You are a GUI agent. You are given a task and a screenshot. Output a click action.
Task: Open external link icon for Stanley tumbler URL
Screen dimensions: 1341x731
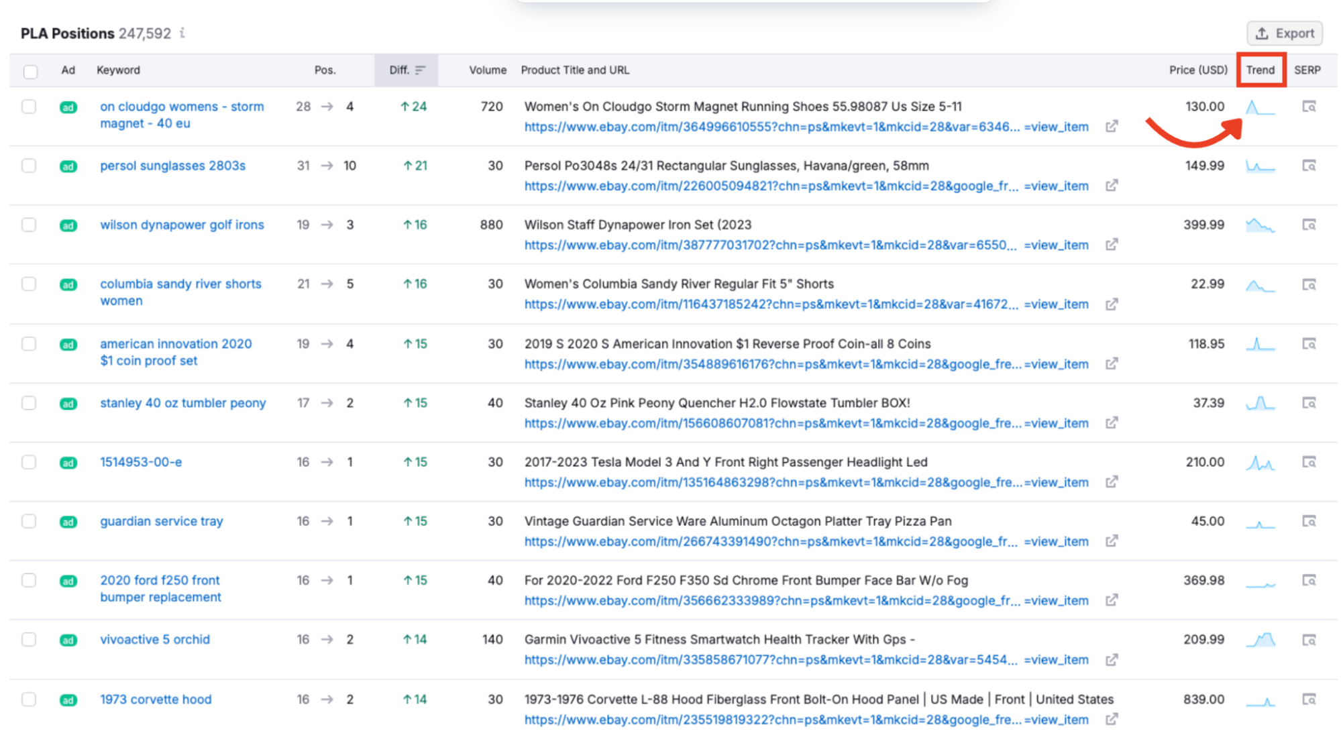[1112, 423]
